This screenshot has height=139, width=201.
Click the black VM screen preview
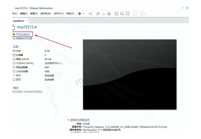coord(130,75)
